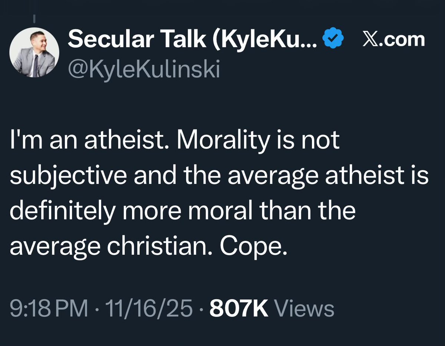Click the blue verified checkmark badge
Image resolution: width=445 pixels, height=346 pixels.
tap(334, 39)
